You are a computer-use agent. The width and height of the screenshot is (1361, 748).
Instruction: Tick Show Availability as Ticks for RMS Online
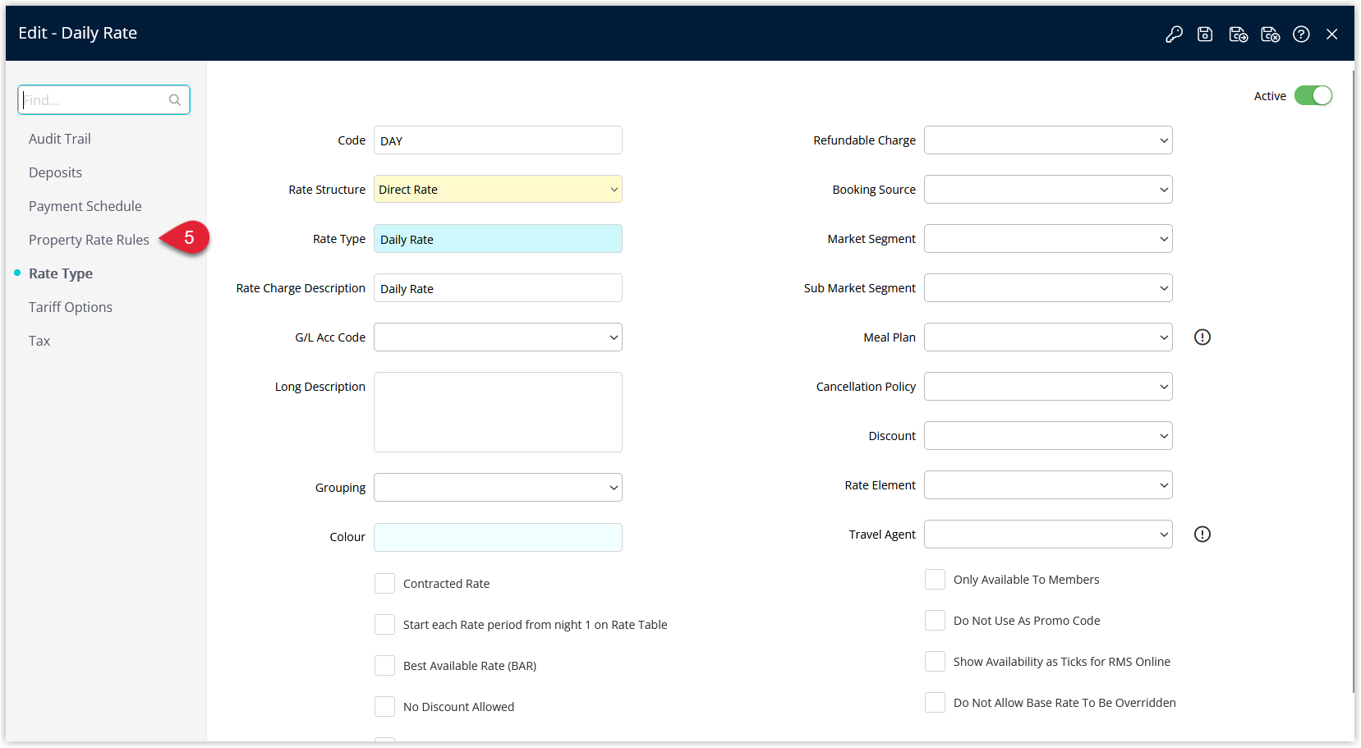(x=935, y=662)
